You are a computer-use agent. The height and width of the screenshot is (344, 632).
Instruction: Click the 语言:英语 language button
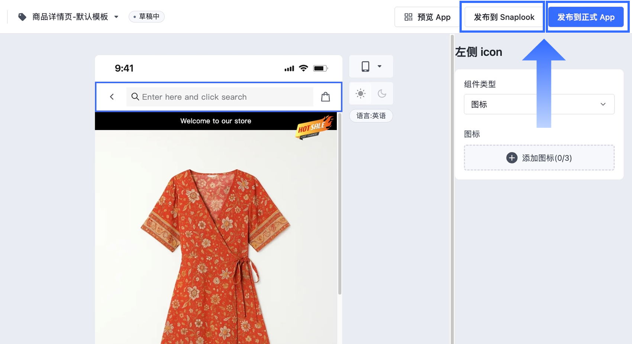pos(371,116)
